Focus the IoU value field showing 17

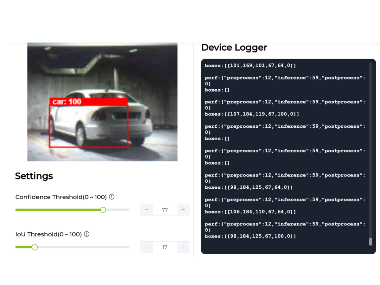click(x=165, y=247)
